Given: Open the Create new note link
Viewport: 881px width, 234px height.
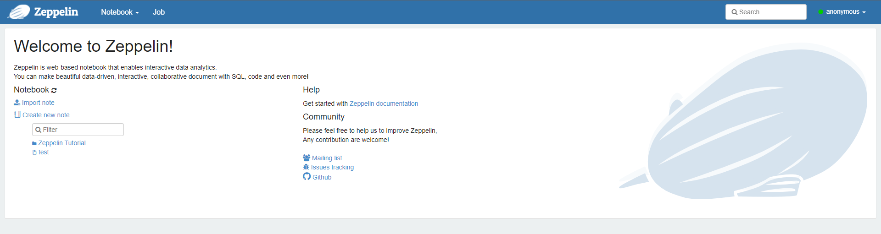Looking at the screenshot, I should [x=46, y=115].
